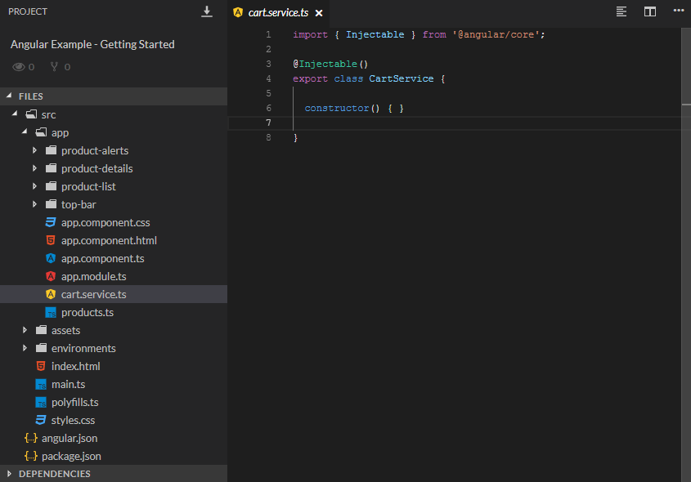Viewport: 691px width, 482px height.
Task: Click the TypeScript icon beside main.ts
Action: point(40,384)
